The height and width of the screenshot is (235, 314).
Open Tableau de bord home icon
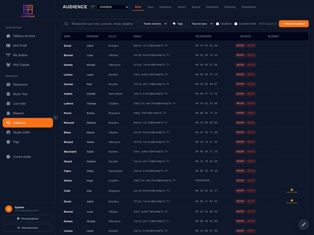click(8, 36)
